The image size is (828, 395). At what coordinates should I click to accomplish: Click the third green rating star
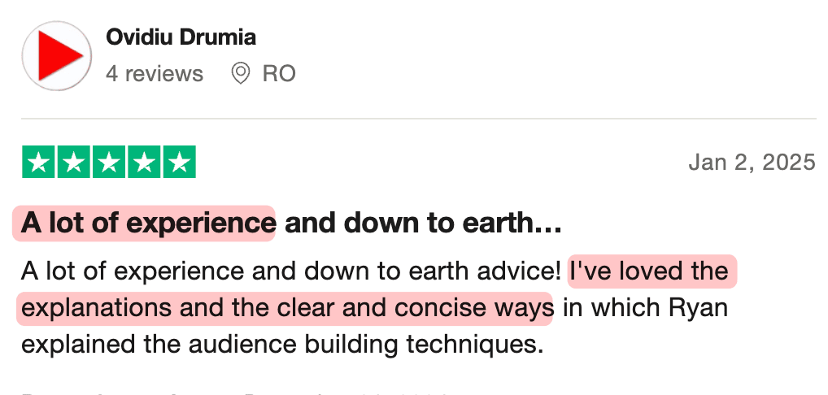click(x=108, y=163)
